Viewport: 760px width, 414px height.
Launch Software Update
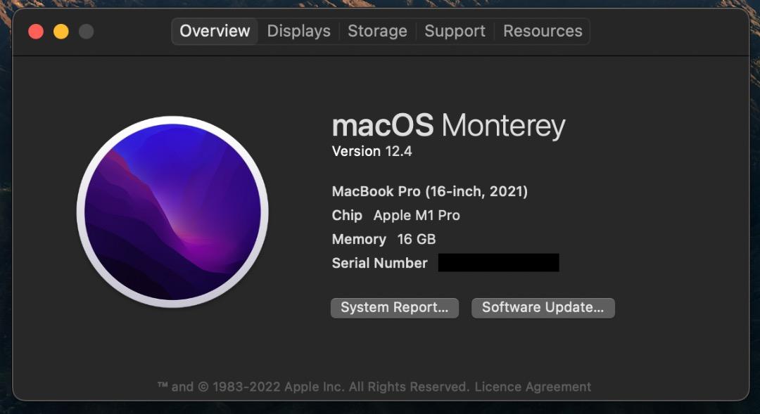543,308
